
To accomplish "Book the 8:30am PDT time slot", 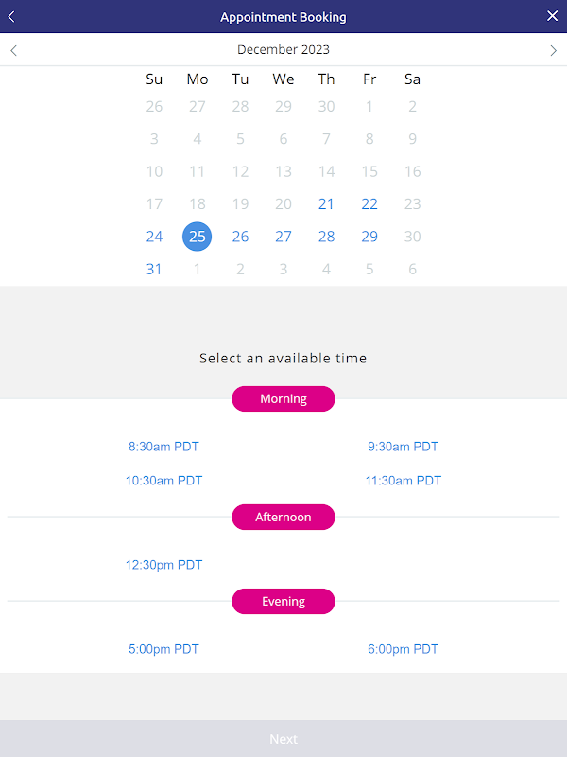I will point(163,447).
